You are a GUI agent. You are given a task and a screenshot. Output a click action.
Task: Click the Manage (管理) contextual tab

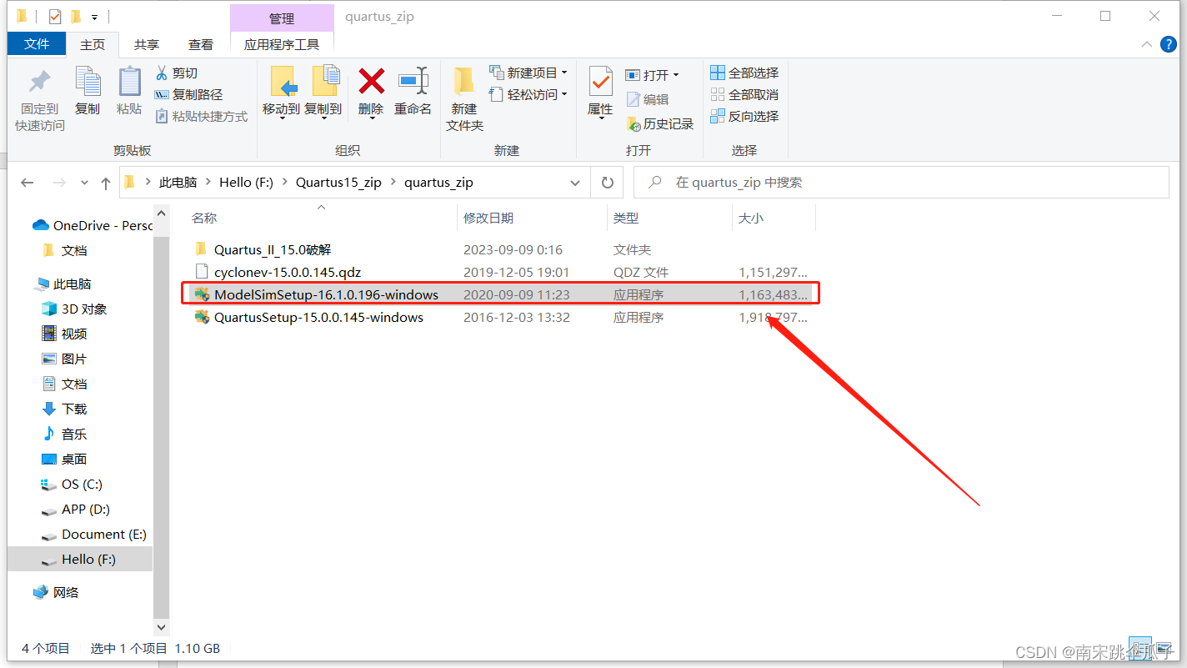point(282,18)
